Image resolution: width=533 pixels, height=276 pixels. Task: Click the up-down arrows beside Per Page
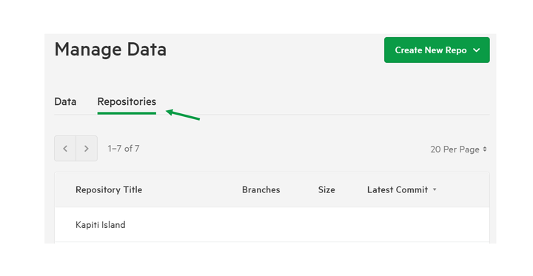(x=485, y=149)
